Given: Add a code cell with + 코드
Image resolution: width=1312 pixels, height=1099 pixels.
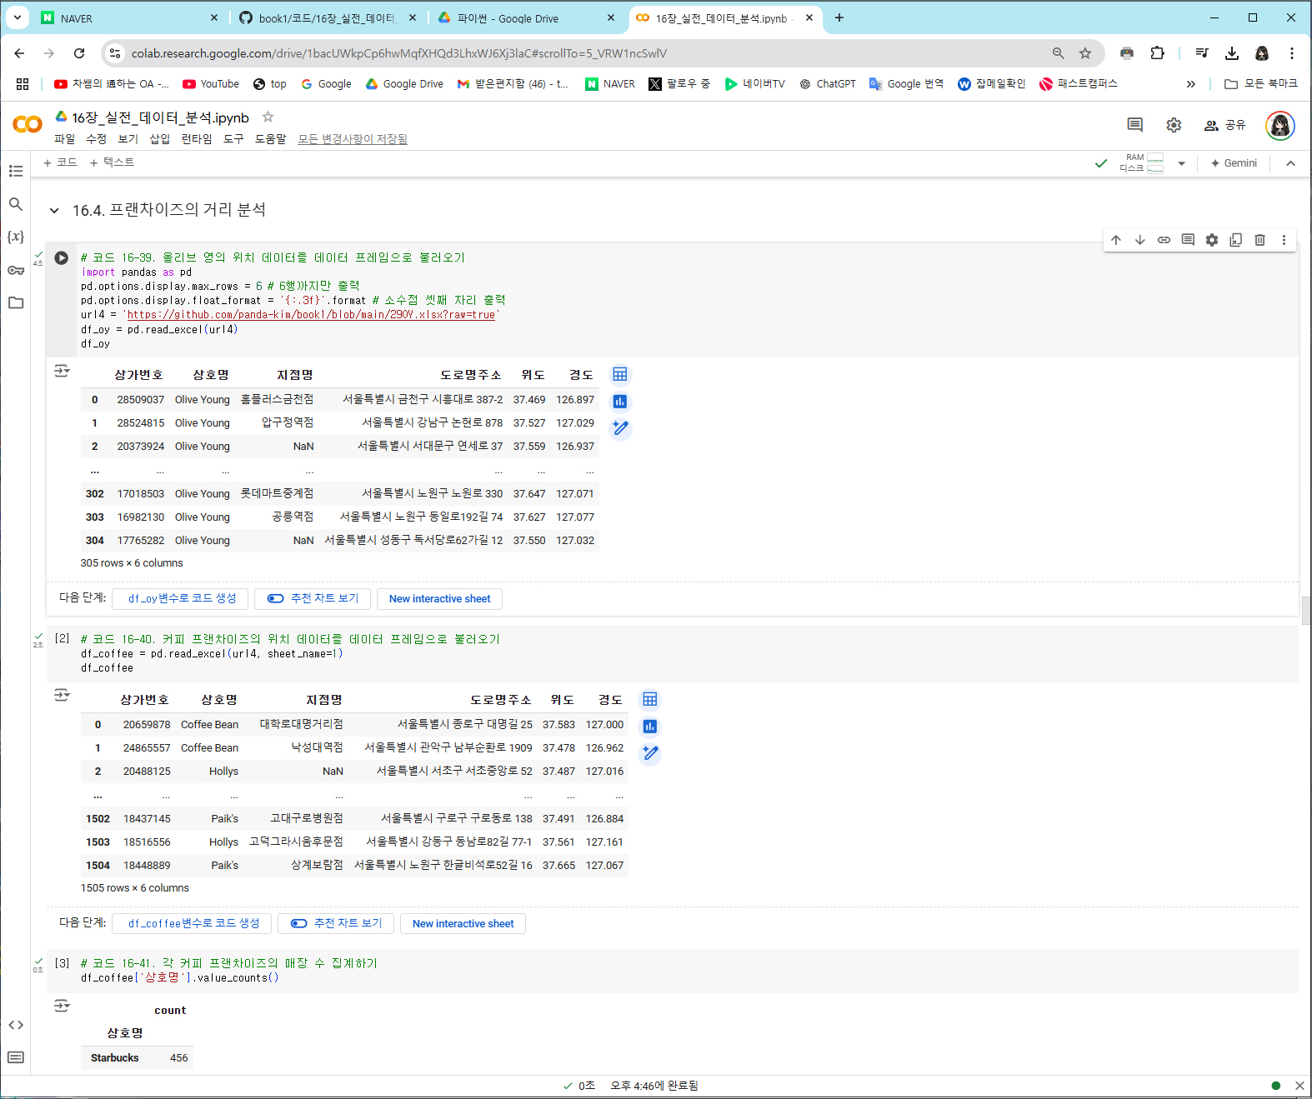Looking at the screenshot, I should click(61, 162).
